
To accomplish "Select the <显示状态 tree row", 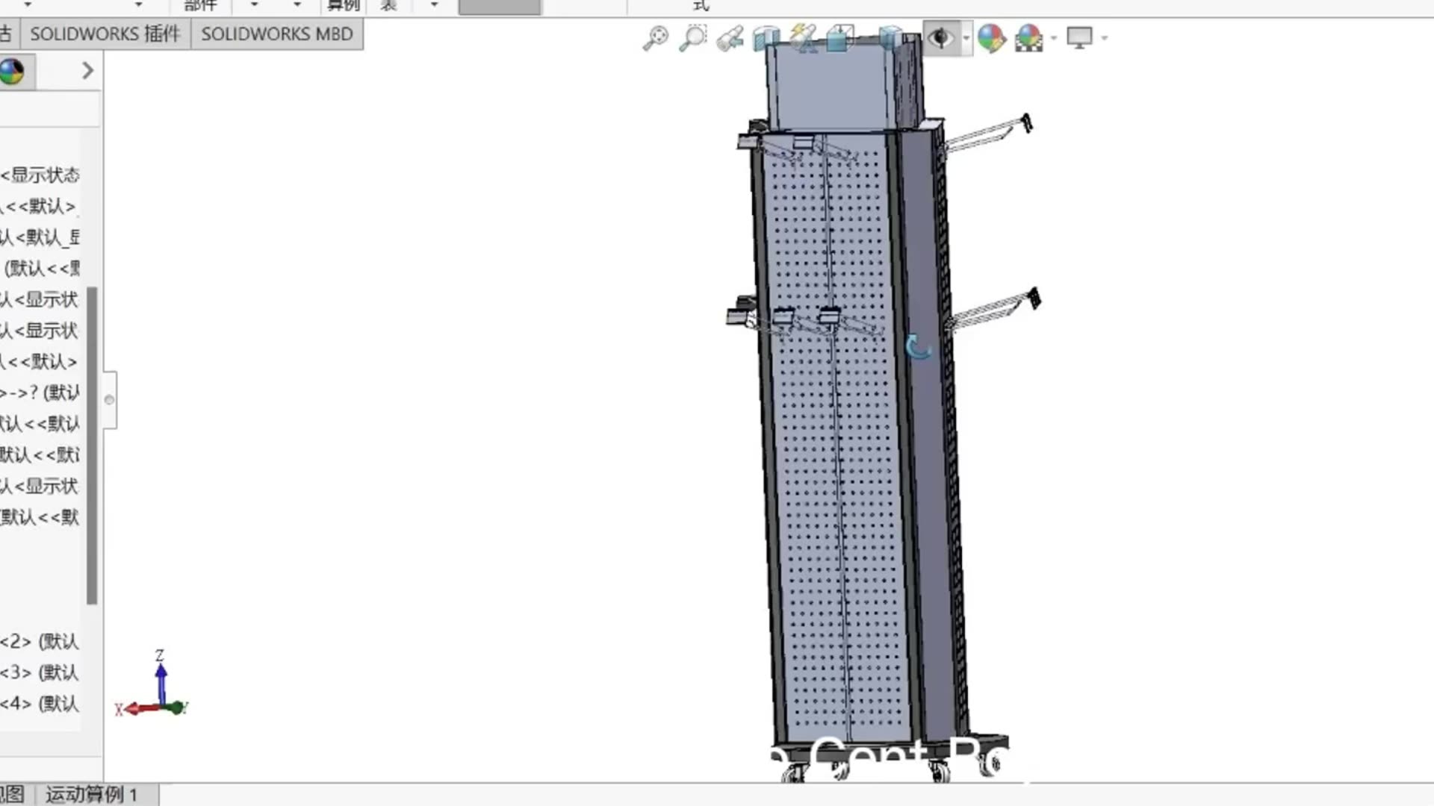I will 40,175.
